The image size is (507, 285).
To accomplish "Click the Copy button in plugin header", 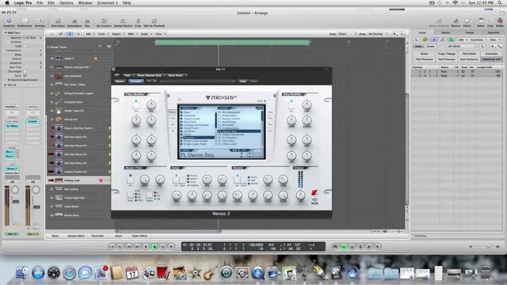I will pos(243,81).
